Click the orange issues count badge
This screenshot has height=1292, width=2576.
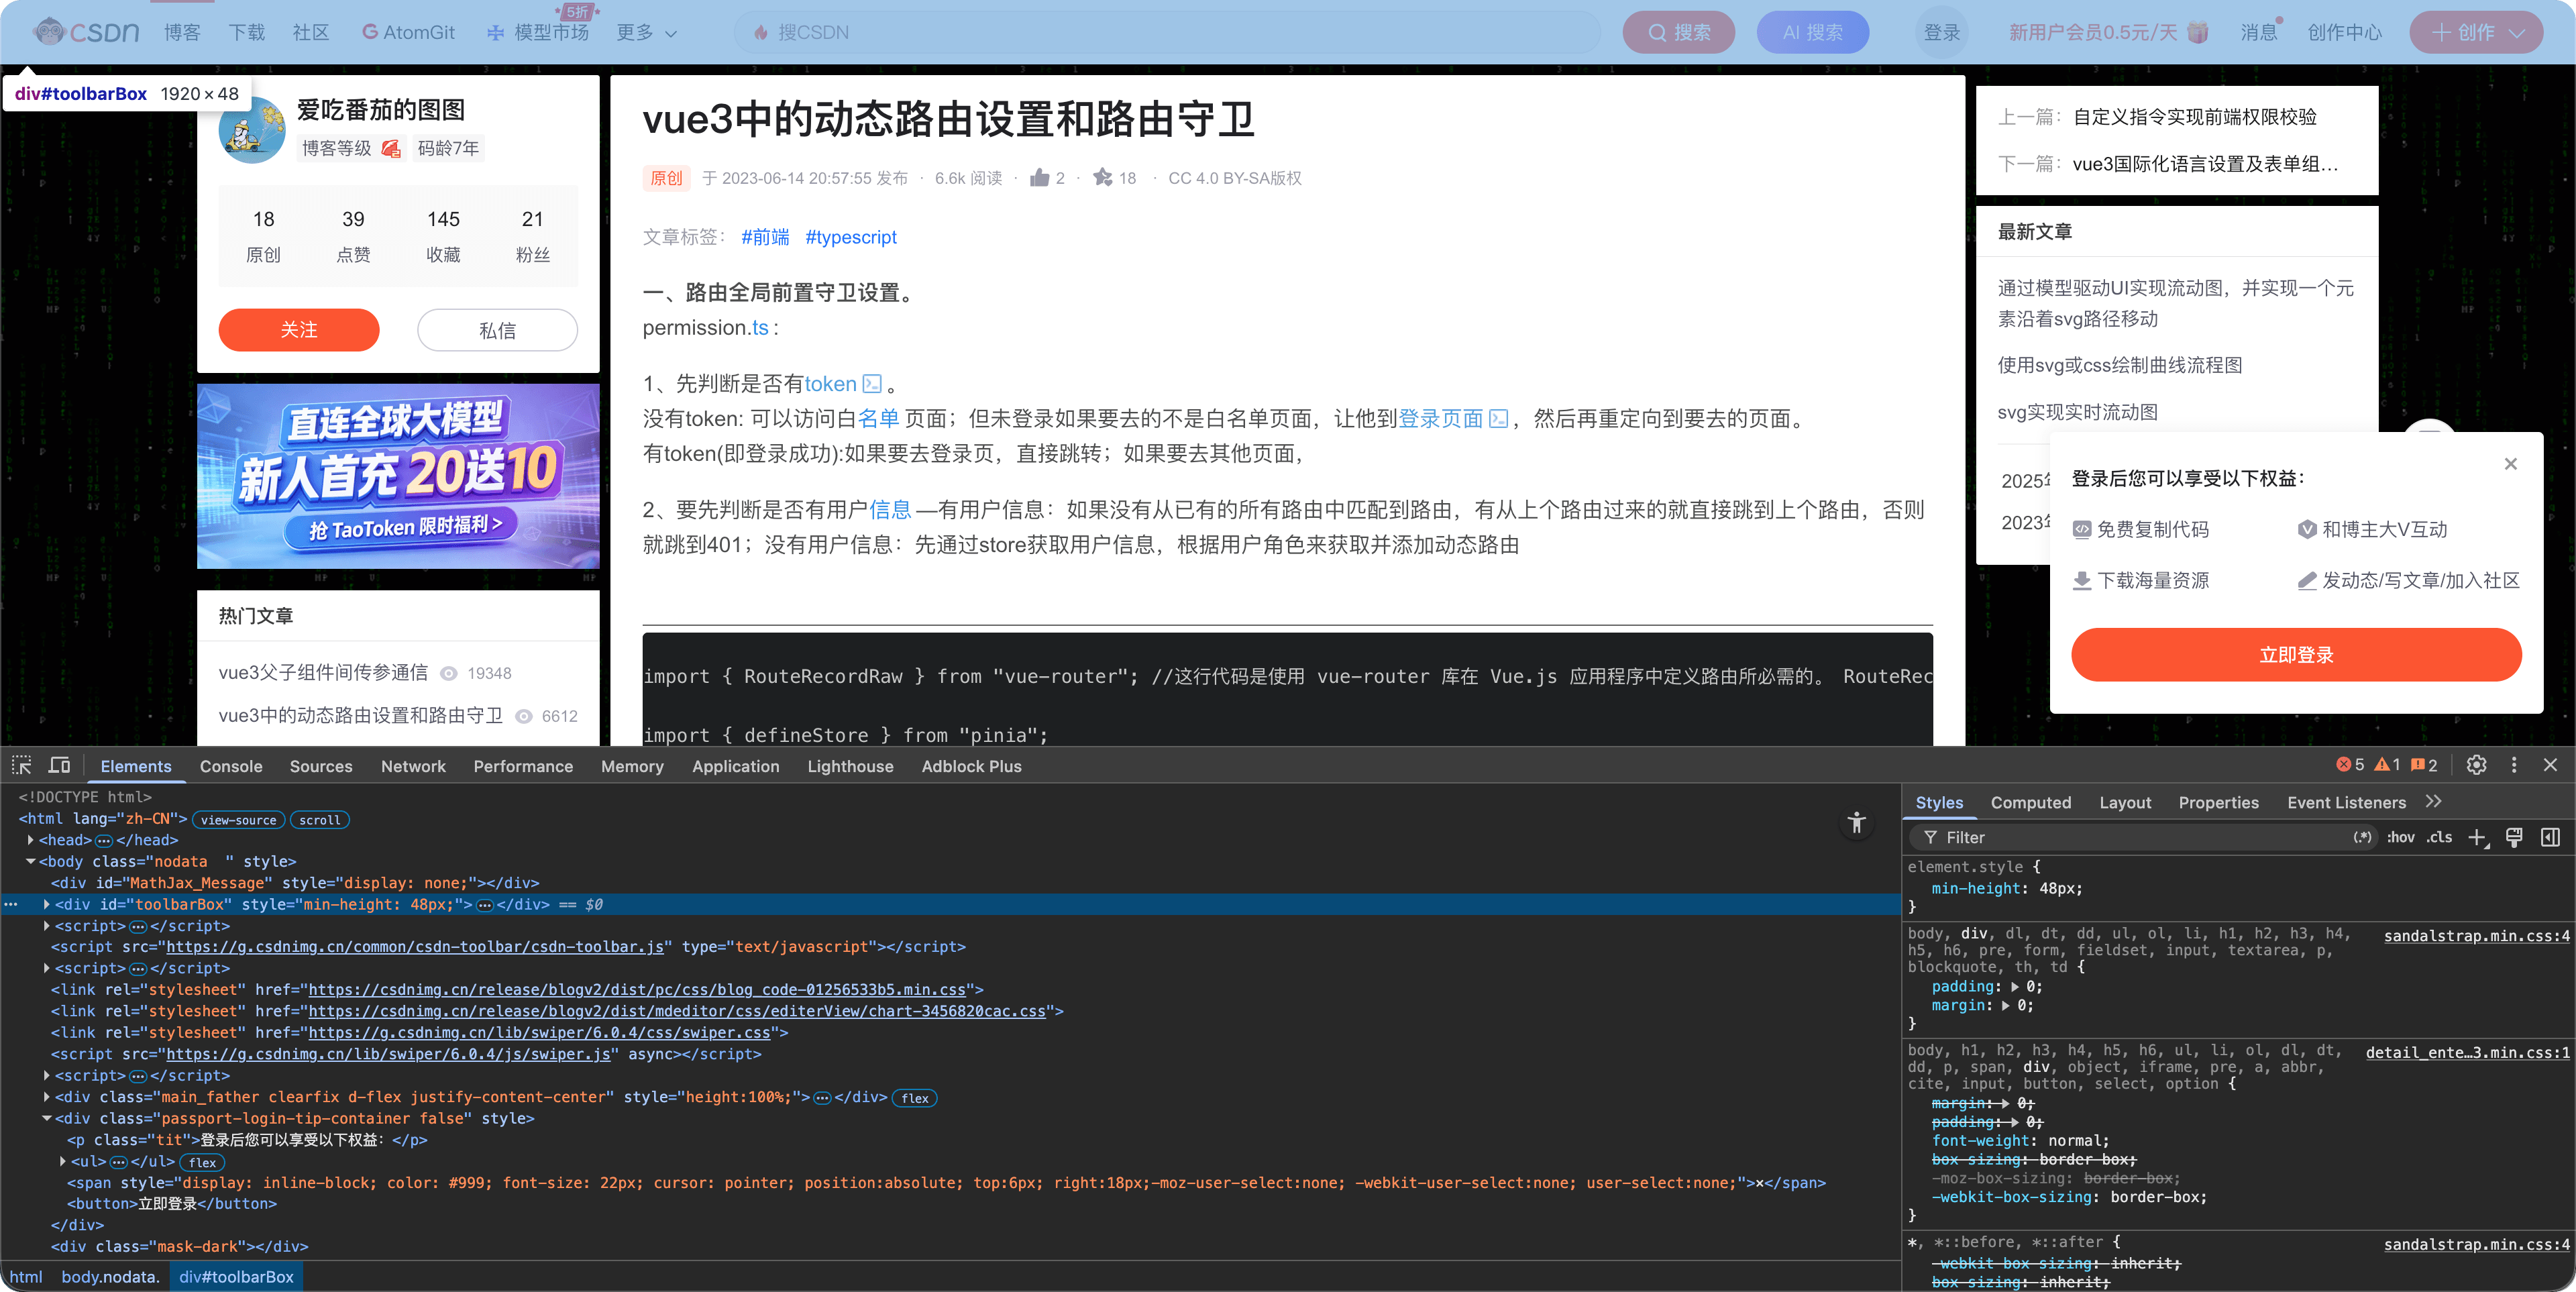pos(2424,765)
